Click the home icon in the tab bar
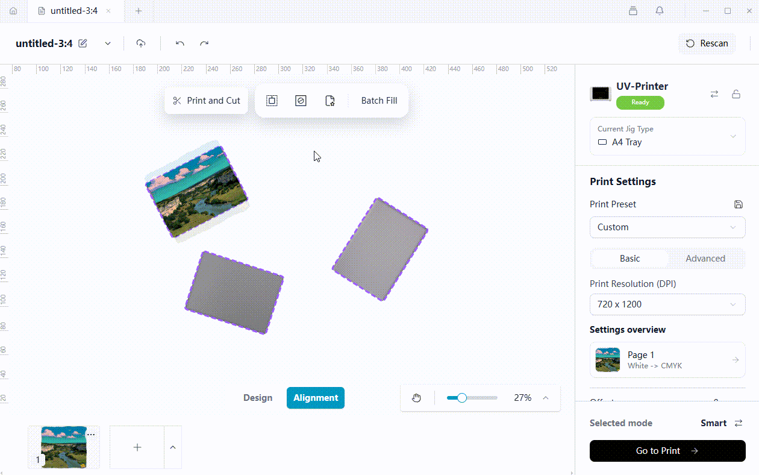759x475 pixels. (x=13, y=11)
